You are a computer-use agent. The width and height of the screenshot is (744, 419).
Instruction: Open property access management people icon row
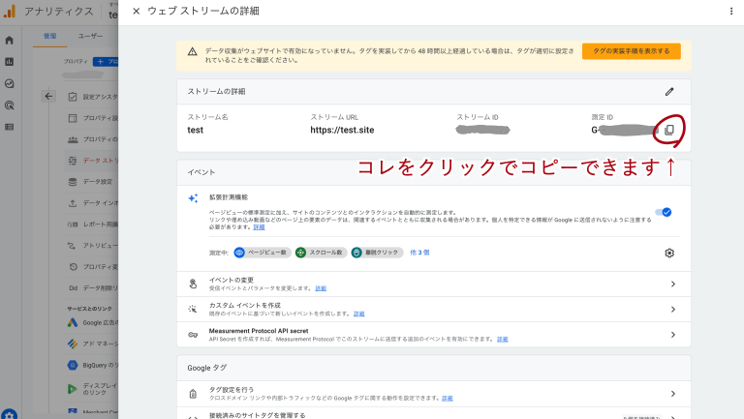pyautogui.click(x=93, y=139)
